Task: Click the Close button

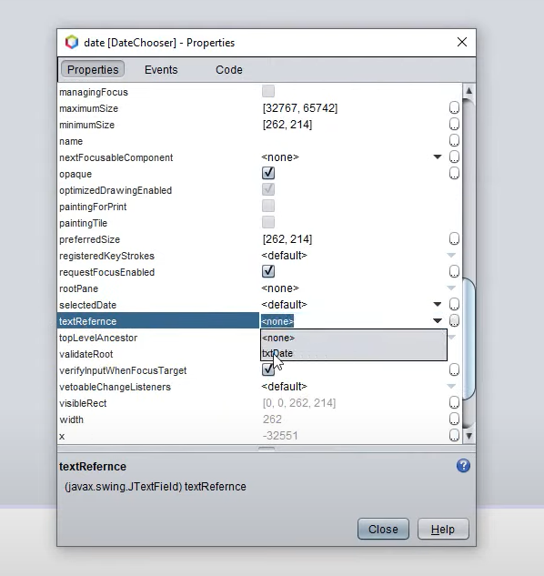Action: tap(383, 529)
